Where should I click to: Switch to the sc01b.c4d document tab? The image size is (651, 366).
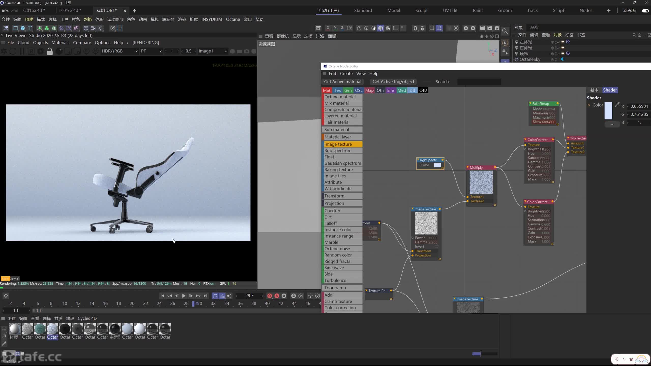click(34, 10)
